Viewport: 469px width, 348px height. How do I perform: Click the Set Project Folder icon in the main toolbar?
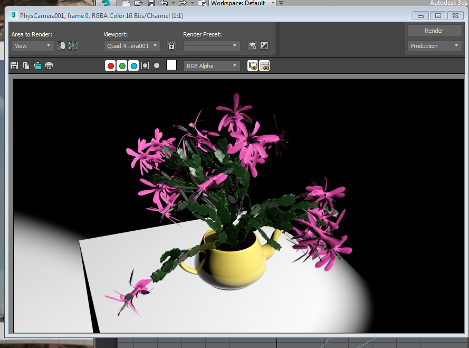[x=202, y=3]
